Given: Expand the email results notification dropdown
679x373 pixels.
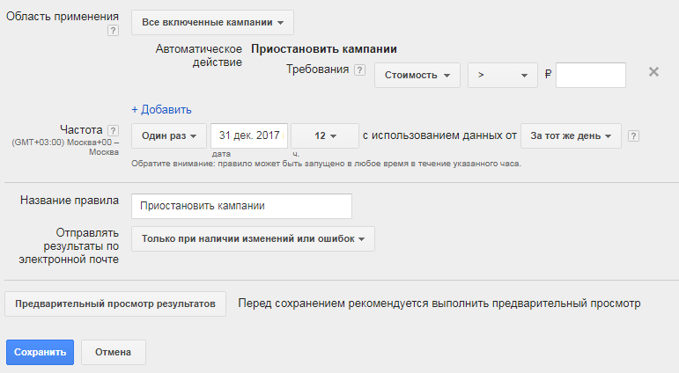Looking at the screenshot, I should tap(253, 239).
